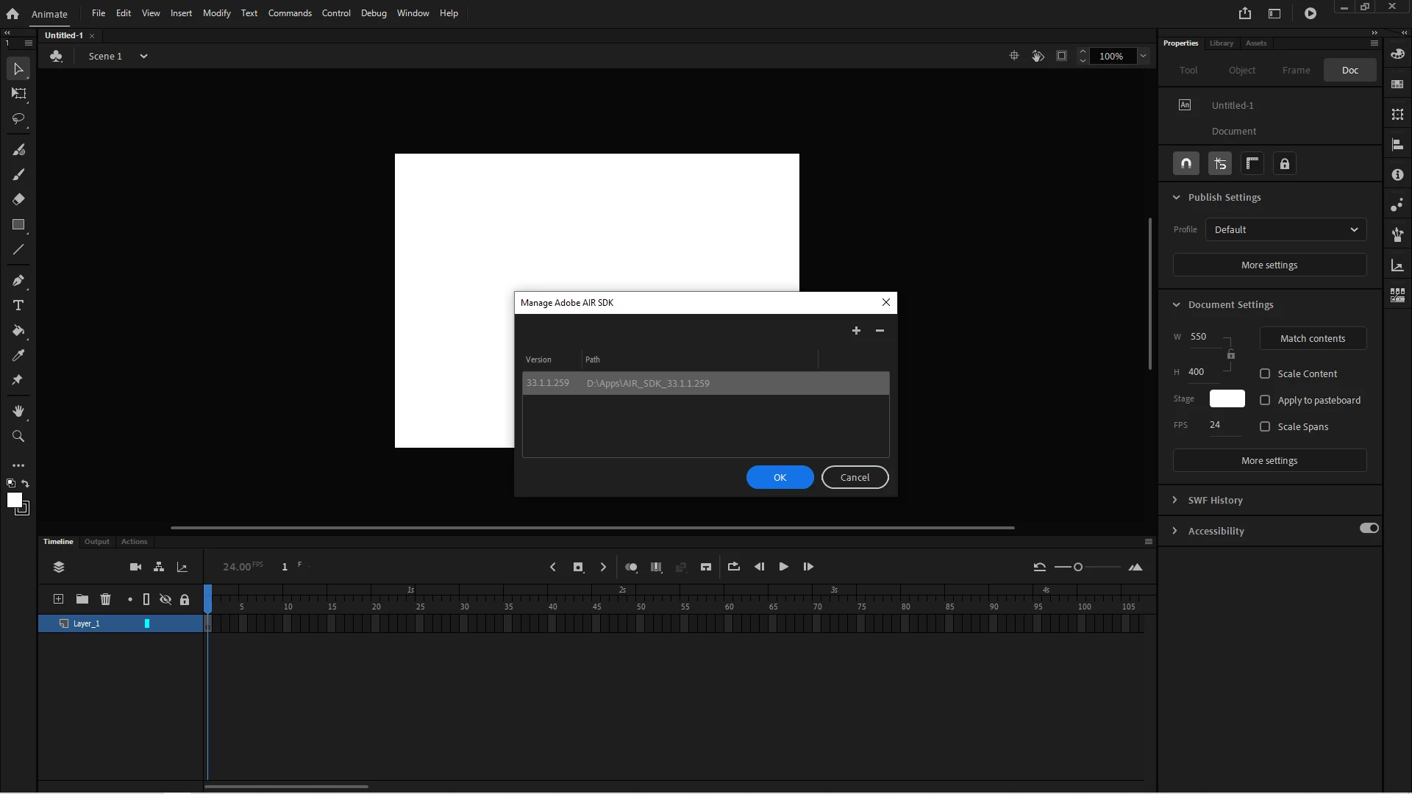Expand the SWF History section

(1215, 500)
